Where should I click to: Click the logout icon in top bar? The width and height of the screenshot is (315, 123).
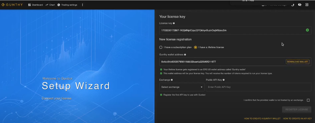coord(307,5)
